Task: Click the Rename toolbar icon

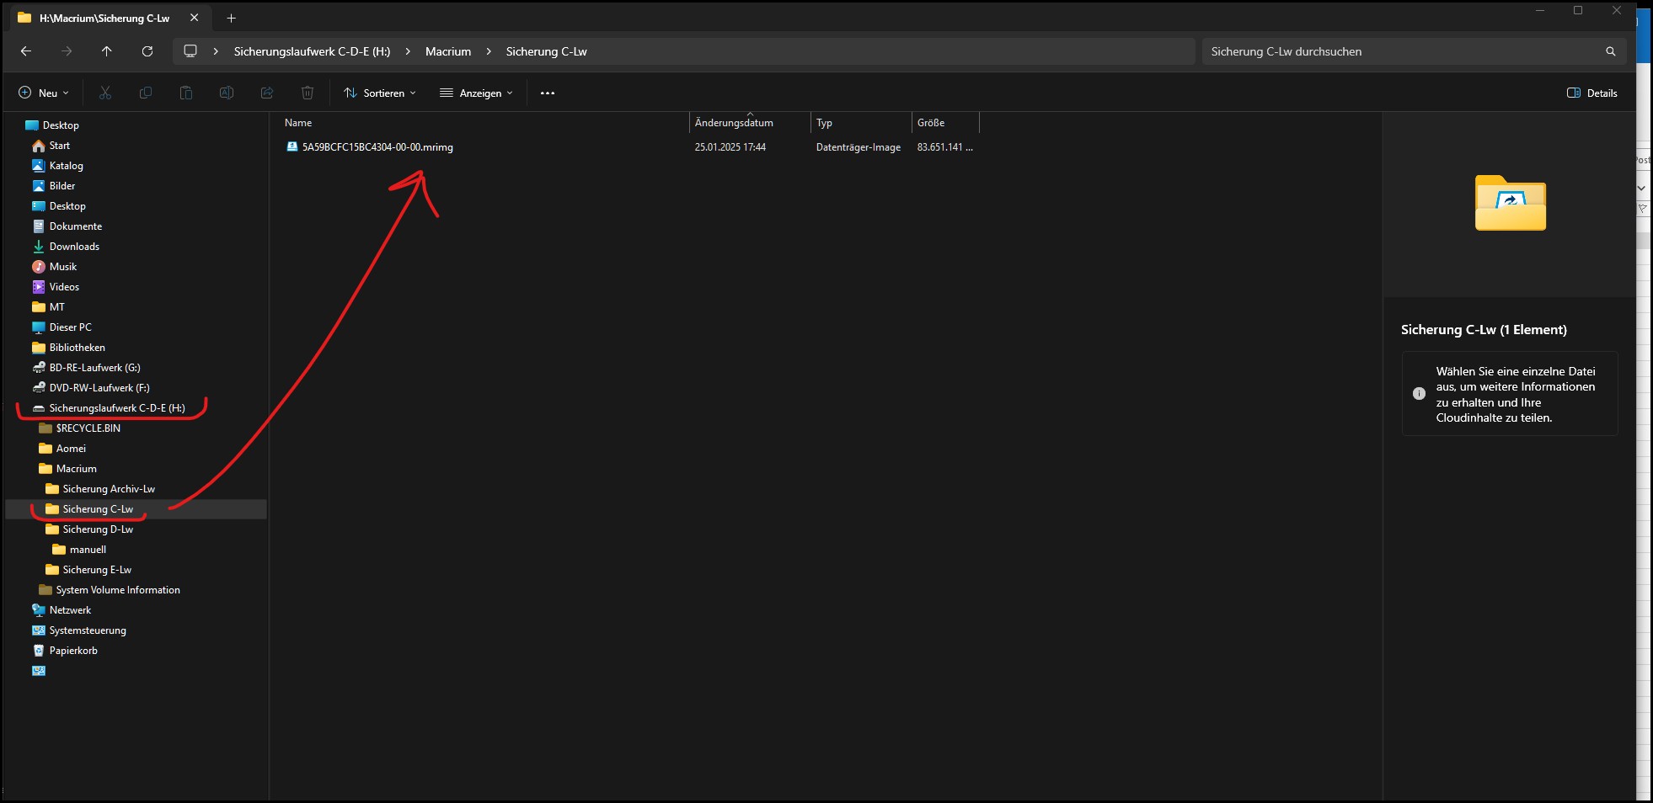Action: coord(227,93)
